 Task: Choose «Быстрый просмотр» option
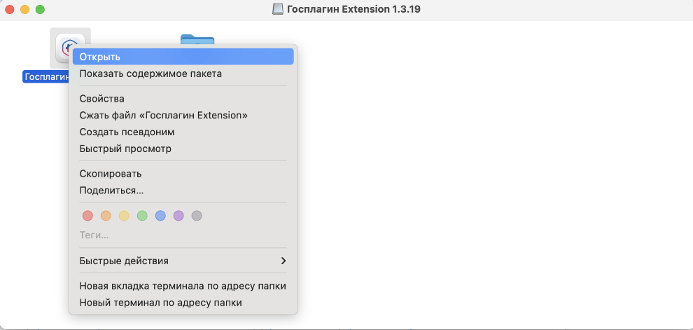[x=125, y=149]
